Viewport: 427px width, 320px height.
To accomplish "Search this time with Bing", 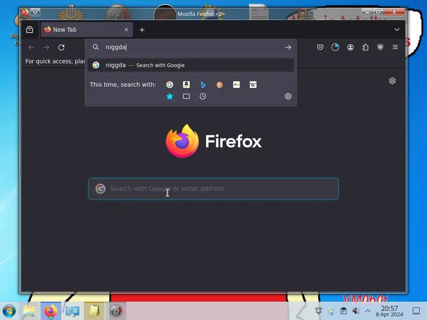I will (203, 85).
